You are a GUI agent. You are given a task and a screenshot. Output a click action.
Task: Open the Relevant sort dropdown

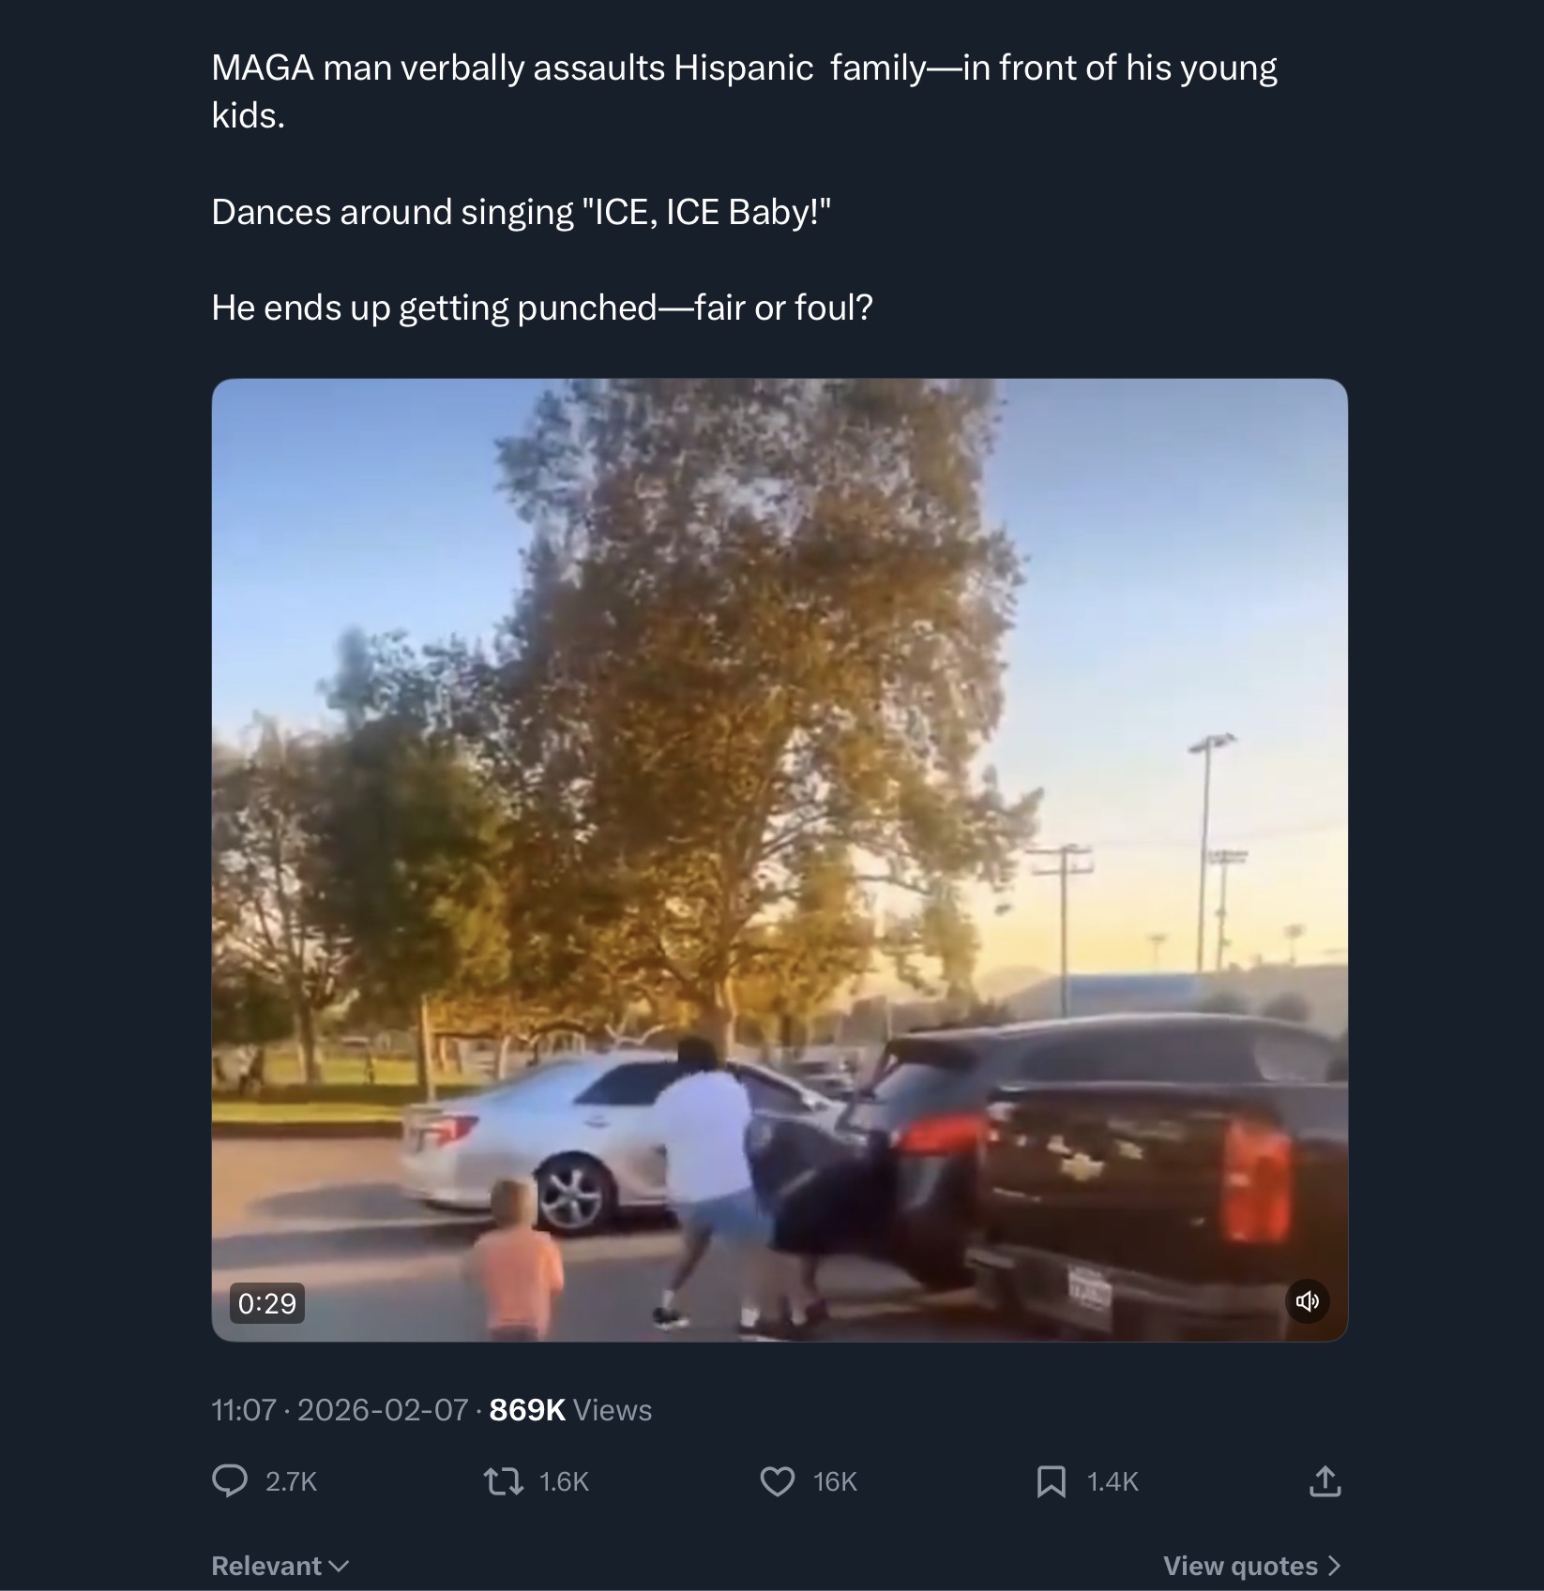(280, 1566)
